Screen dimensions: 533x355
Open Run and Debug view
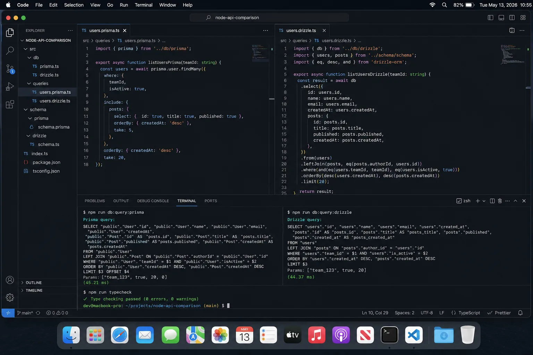[x=10, y=86]
